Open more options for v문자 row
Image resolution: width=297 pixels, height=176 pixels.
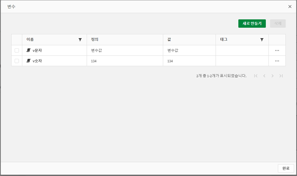pos(277,51)
